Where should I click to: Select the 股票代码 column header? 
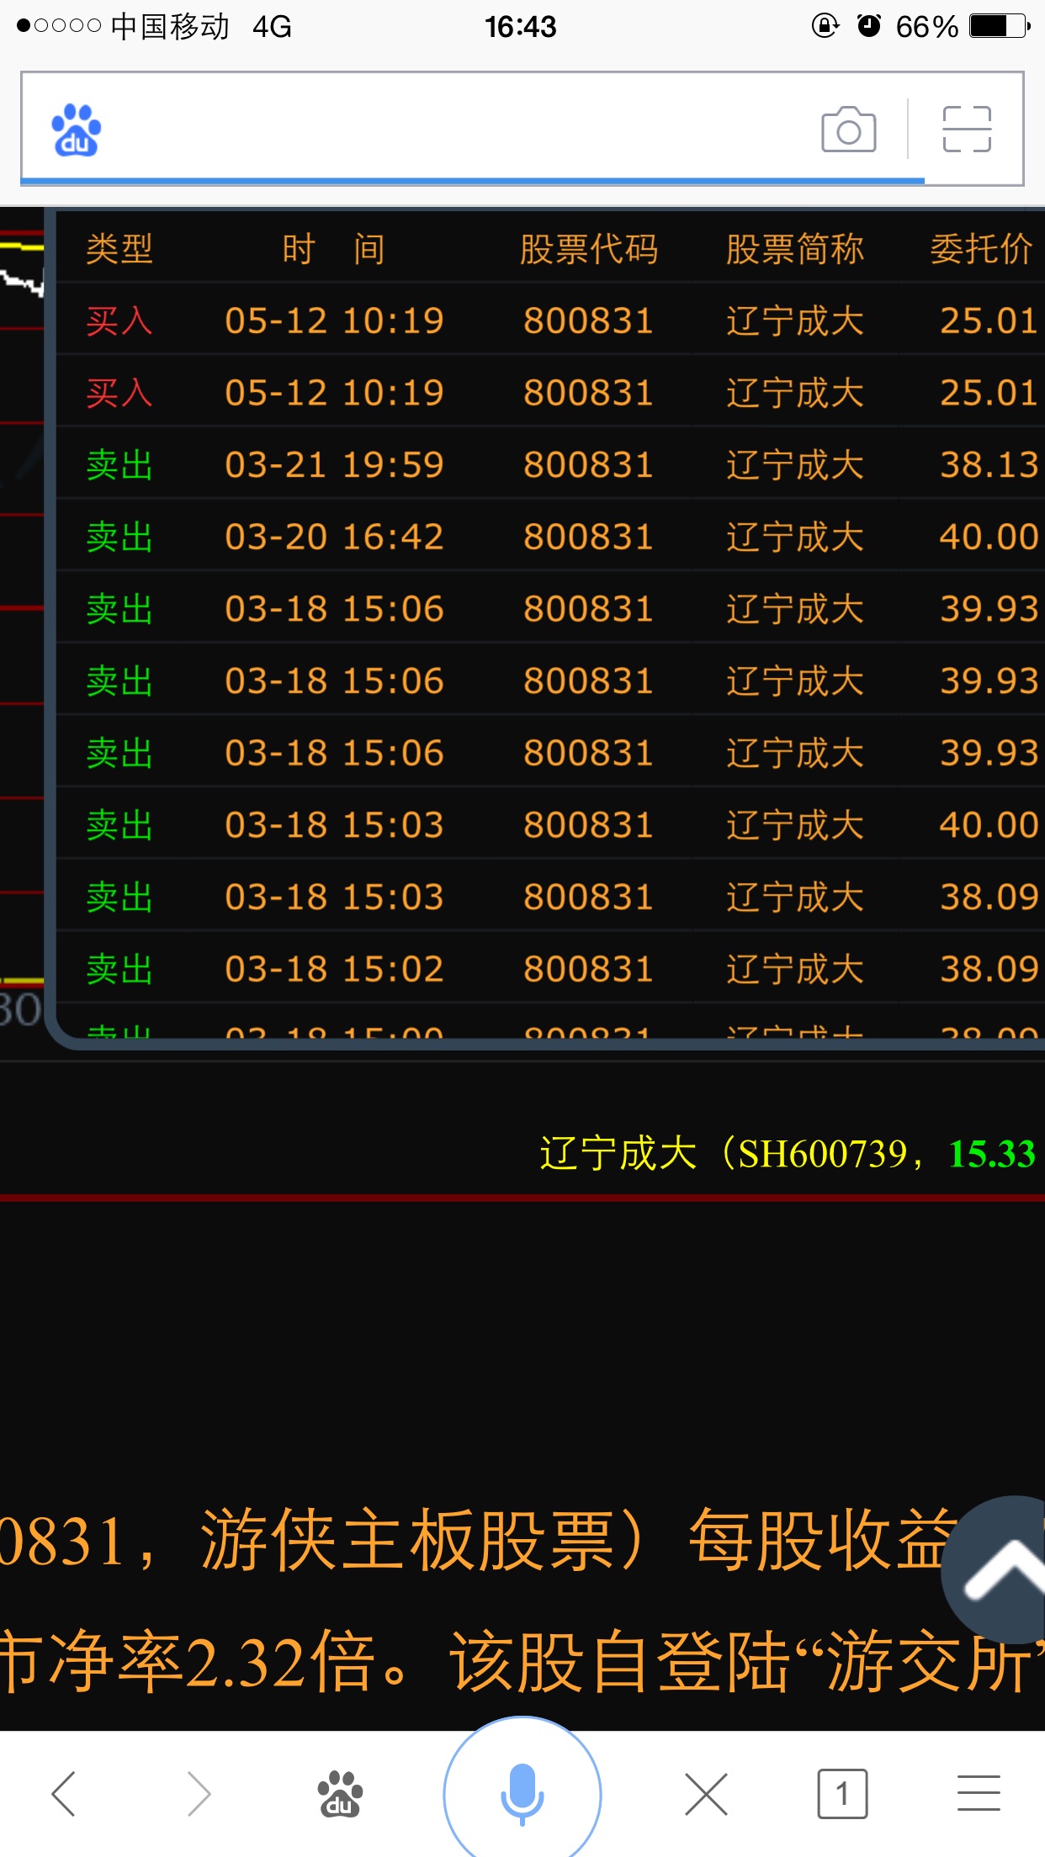(x=588, y=249)
